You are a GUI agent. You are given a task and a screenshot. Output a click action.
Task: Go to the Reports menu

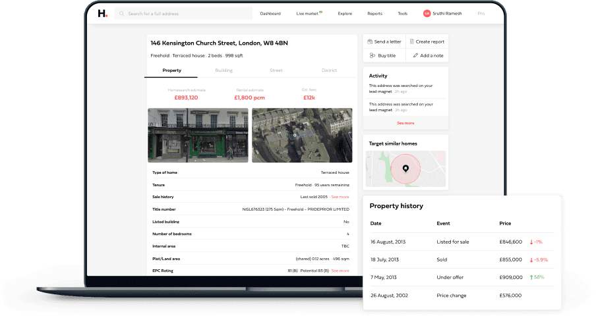click(374, 13)
